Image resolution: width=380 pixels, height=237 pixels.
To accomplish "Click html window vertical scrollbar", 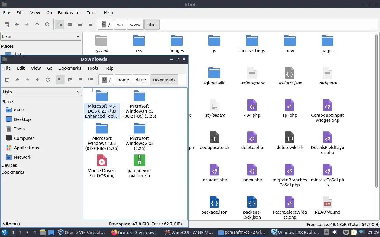I will coord(377,111).
